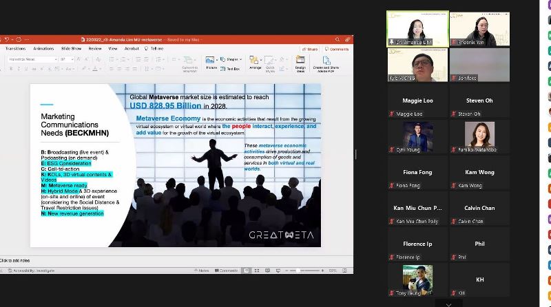Select Phoenix Yan video thumbnail
Viewport: 551px width, 307px height.
point(479,29)
